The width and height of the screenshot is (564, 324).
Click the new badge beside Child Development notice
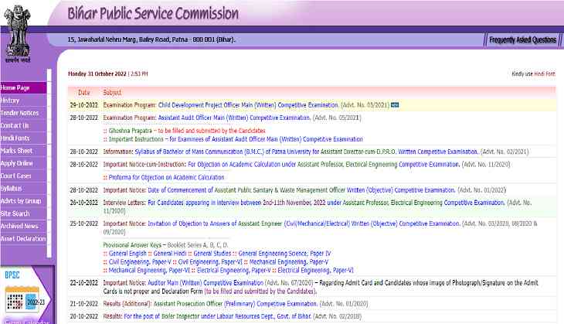pyautogui.click(x=395, y=105)
